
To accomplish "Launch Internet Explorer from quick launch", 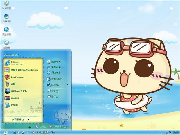I will click(15, 132).
